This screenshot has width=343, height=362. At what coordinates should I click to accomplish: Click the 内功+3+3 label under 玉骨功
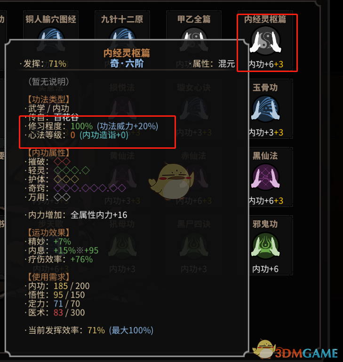point(266,133)
